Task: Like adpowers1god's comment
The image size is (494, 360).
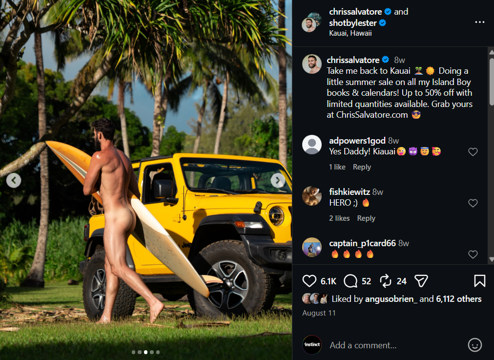Action: [x=473, y=152]
